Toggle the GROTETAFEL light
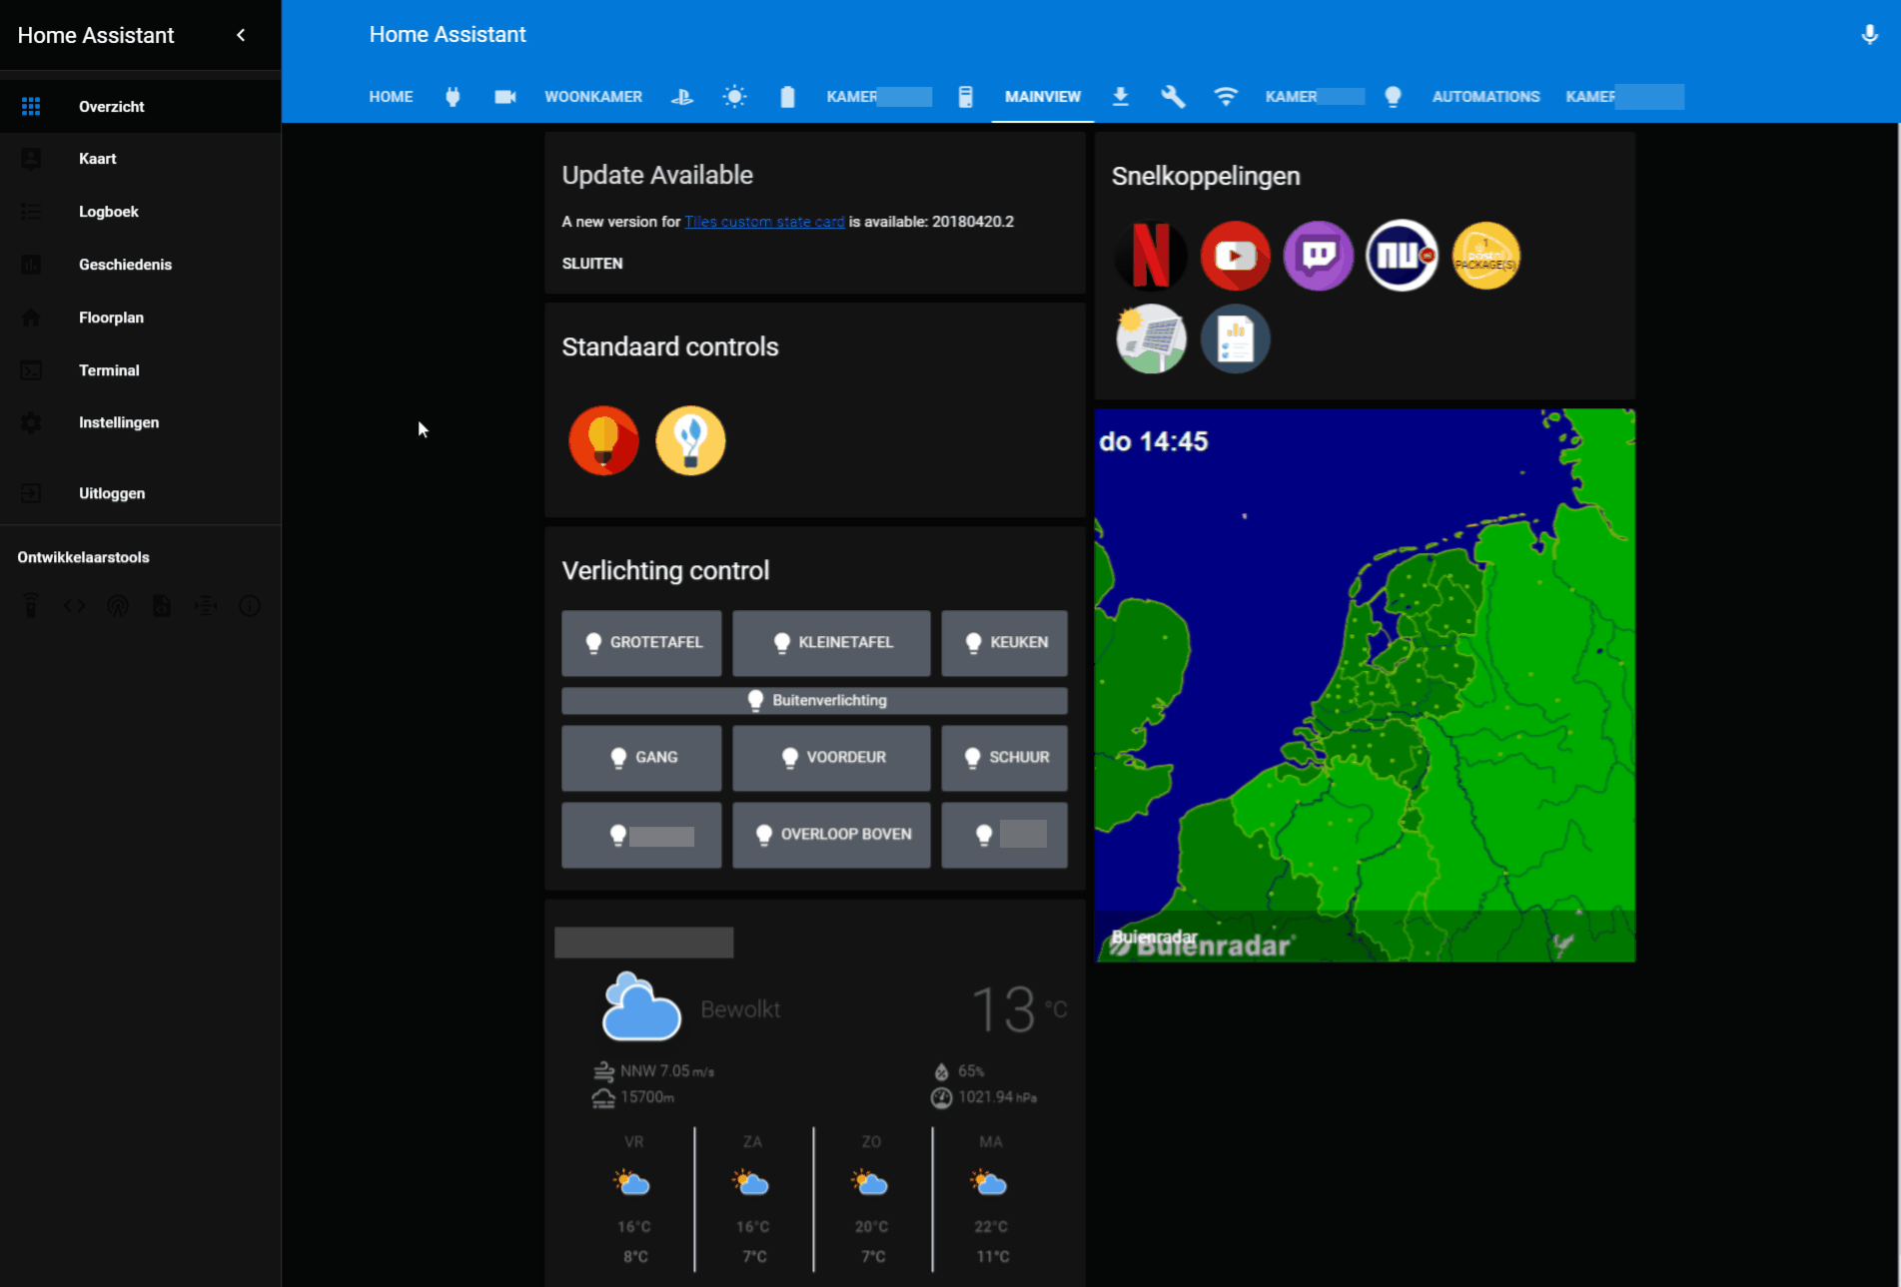Viewport: 1901px width, 1287px height. pos(641,643)
